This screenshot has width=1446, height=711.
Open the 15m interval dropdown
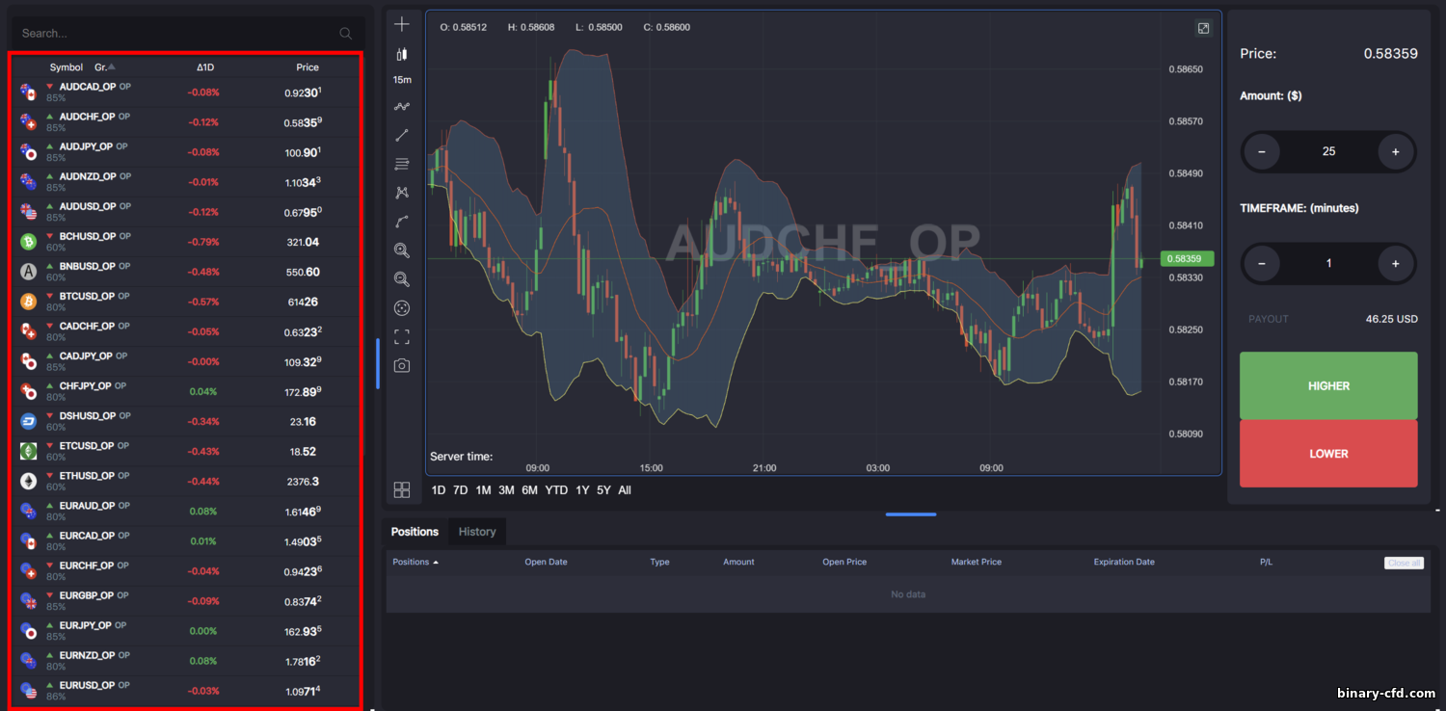click(402, 80)
